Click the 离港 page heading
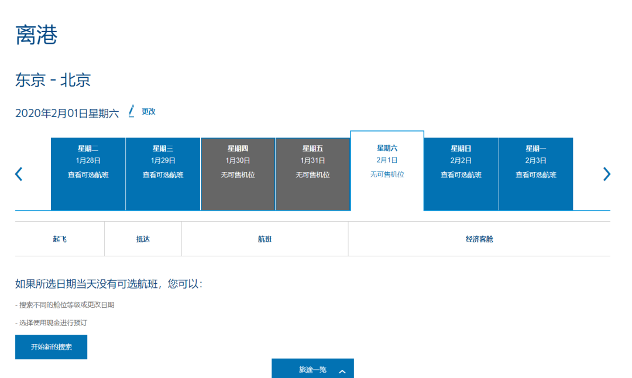The width and height of the screenshot is (632, 378). click(x=36, y=35)
